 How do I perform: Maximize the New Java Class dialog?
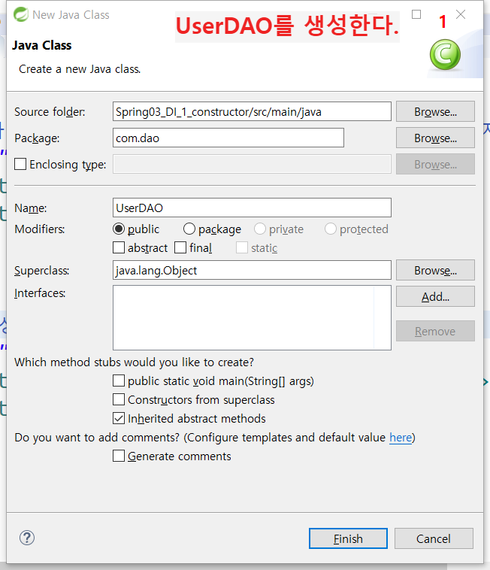coord(416,14)
